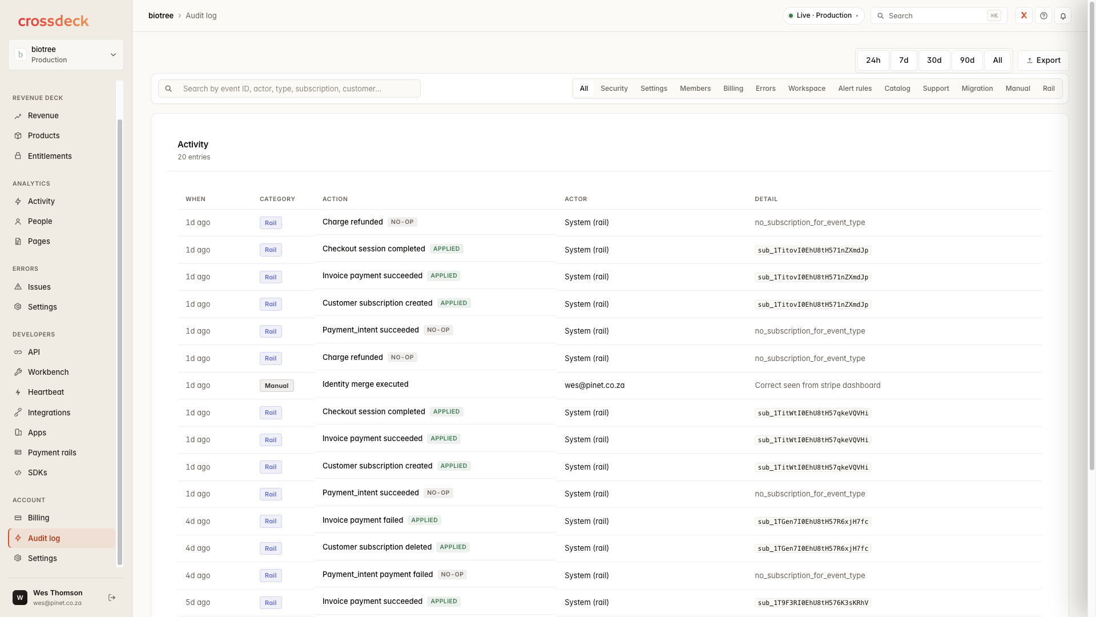Open Wes Thomson profile in sidebar
Screen dimensions: 1096x617
pyautogui.click(x=57, y=598)
